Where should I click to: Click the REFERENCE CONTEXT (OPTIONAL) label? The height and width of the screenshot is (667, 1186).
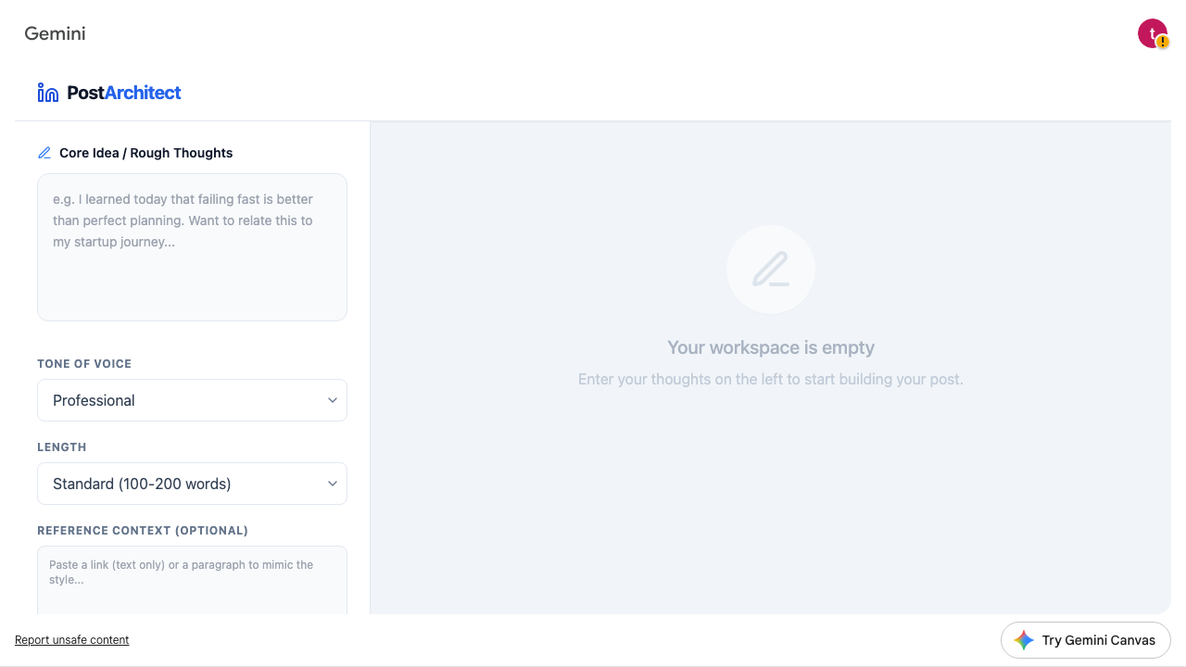[143, 531]
